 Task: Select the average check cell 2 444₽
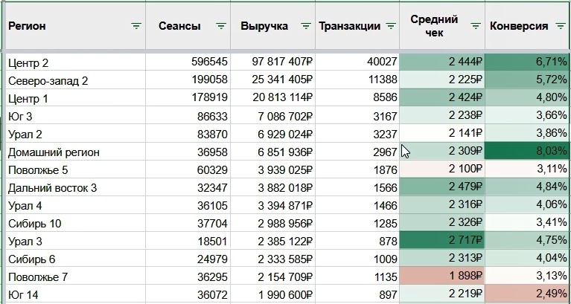click(x=442, y=62)
